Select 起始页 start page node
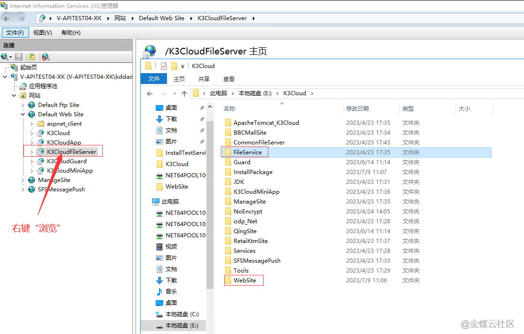The height and width of the screenshot is (334, 524). 28,67
